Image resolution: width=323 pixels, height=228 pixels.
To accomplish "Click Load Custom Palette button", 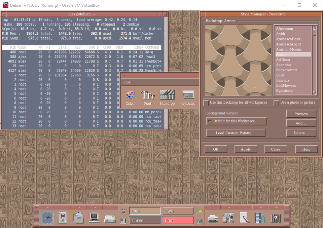I will click(x=236, y=133).
